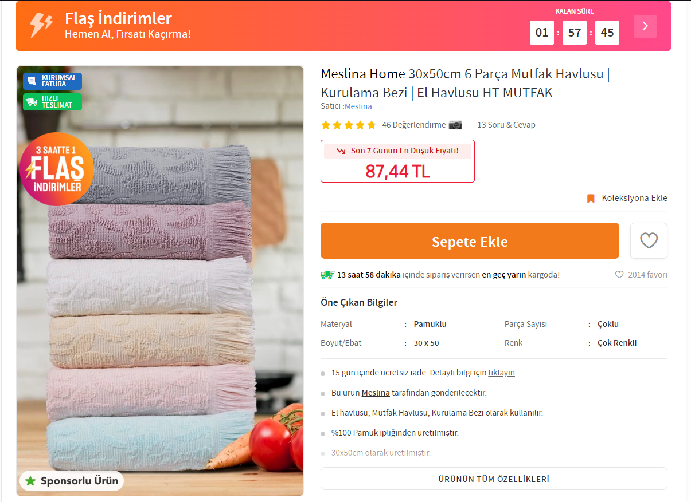
Task: Click the orange Koleksiyona Ekle bookmark icon
Action: point(591,199)
